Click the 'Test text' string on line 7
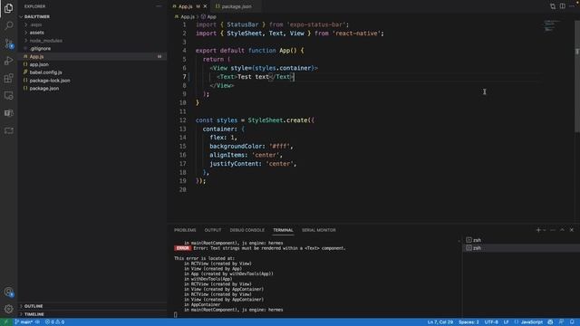Viewport: 580px width, 326px height. click(x=253, y=76)
